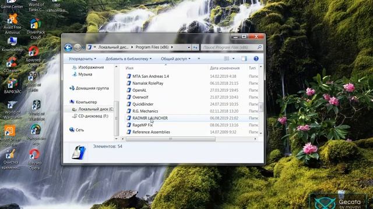This screenshot has height=209, width=373.
Task: Expand arrow after Локальный диск breadcrumb
Action: [132, 48]
